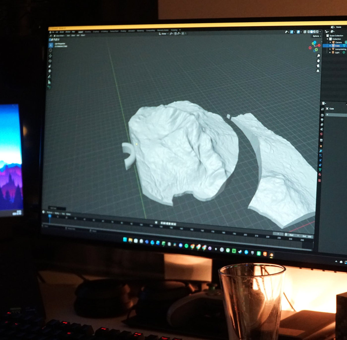The width and height of the screenshot is (347, 340).
Task: Select the Select Box tool in toolbar
Action: pyautogui.click(x=51, y=45)
